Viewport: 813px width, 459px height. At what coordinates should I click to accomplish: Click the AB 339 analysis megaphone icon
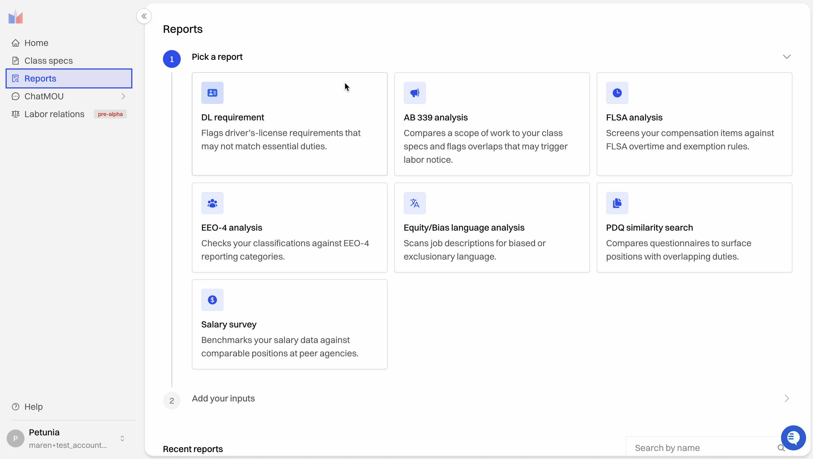pyautogui.click(x=414, y=93)
